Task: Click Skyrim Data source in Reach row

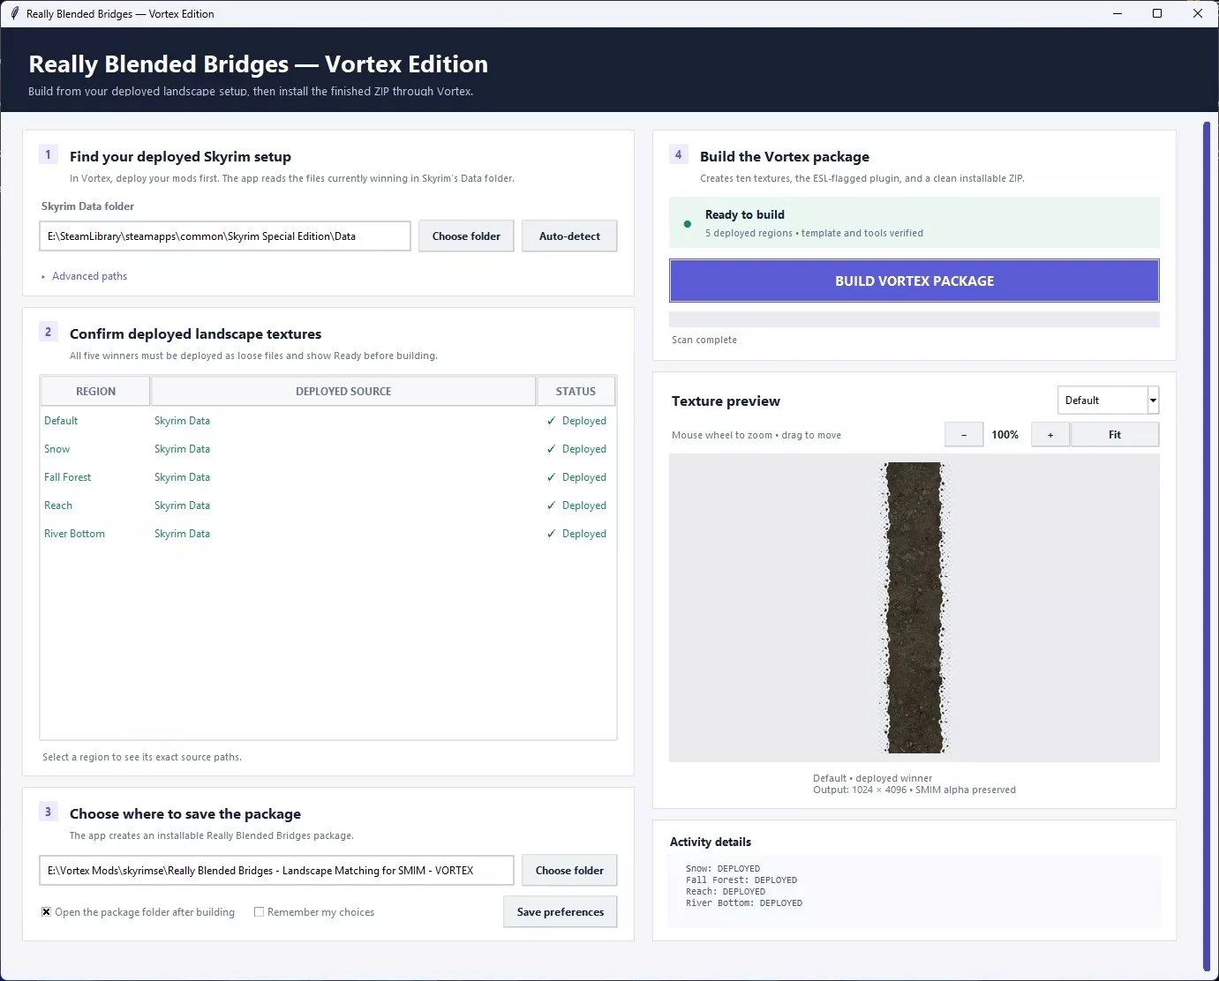Action: (x=182, y=505)
